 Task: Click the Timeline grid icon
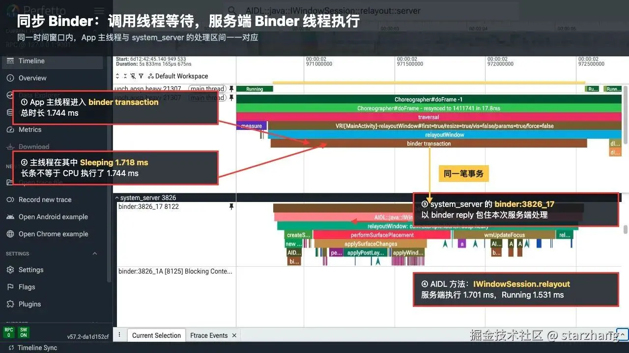click(10, 61)
